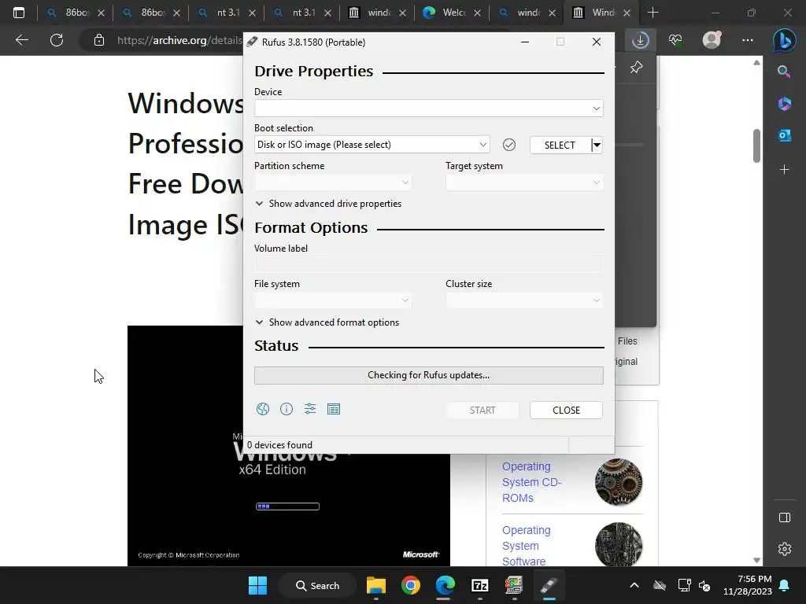
Task: Open Rufus settings sliders icon
Action: (x=310, y=409)
